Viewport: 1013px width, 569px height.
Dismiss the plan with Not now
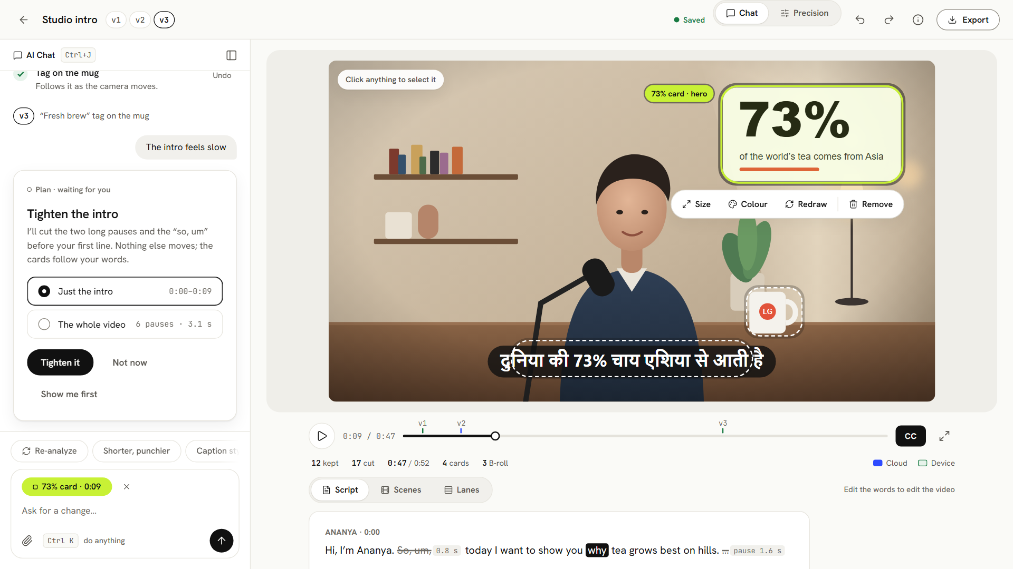(130, 362)
